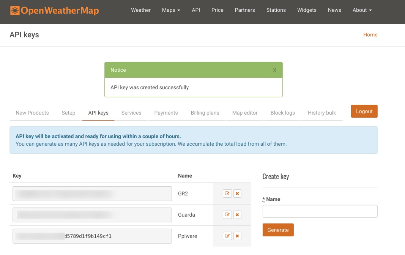Viewport: 405px width, 255px height.
Task: Visit the Price page
Action: [217, 10]
